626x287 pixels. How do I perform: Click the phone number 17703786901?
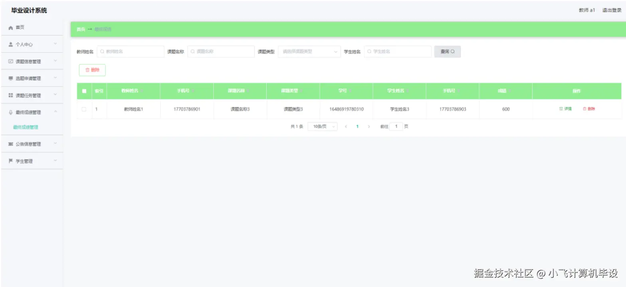187,109
